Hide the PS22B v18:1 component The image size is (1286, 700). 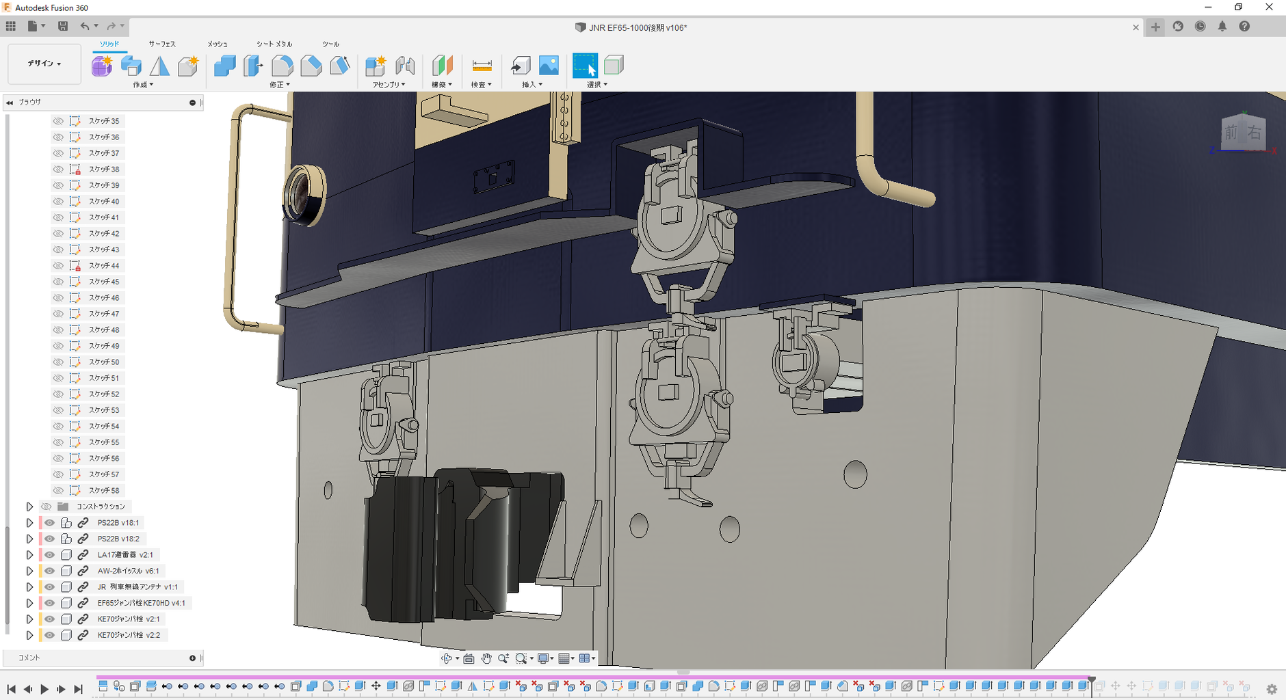tap(50, 522)
